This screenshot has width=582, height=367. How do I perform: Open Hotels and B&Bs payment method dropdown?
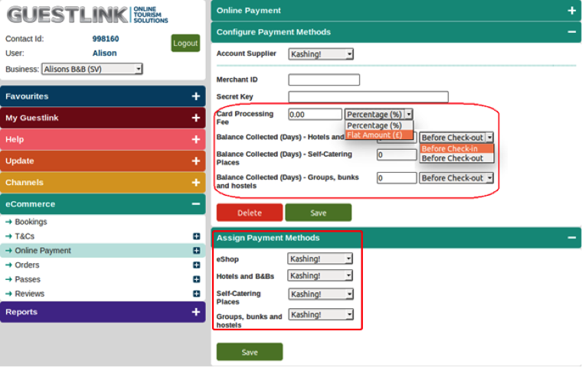[320, 275]
